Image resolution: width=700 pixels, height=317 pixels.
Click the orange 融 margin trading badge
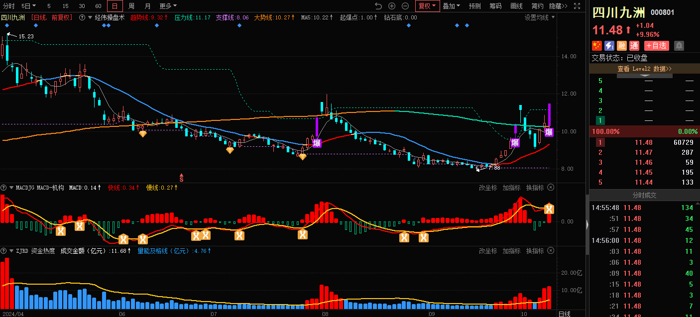(x=621, y=45)
